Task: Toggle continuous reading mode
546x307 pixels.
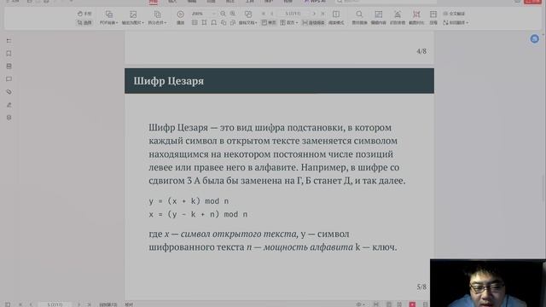Action: [x=313, y=23]
